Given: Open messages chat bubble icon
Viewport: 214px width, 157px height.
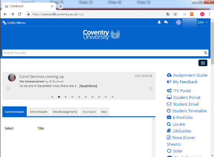Looking at the screenshot, I should click(x=166, y=22).
